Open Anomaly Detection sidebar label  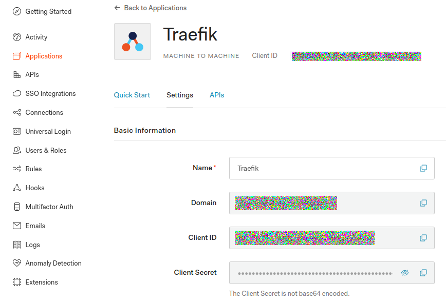(x=53, y=263)
